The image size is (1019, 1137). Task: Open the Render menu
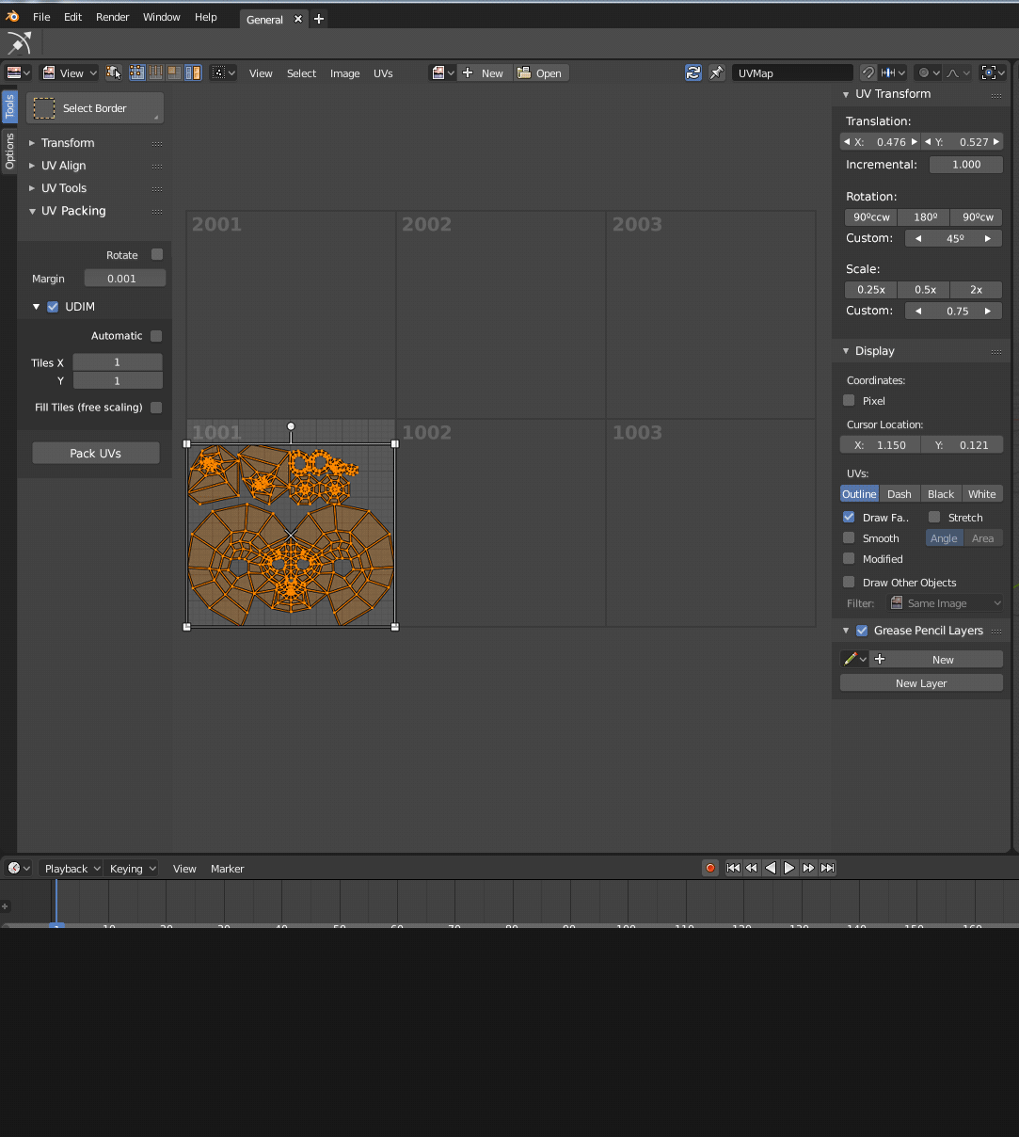112,17
